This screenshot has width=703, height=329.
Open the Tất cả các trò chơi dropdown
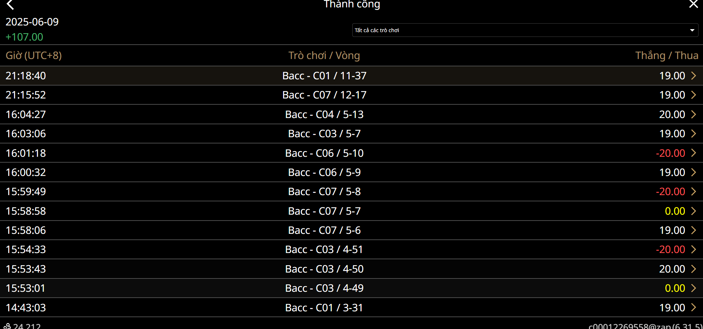[x=525, y=30]
